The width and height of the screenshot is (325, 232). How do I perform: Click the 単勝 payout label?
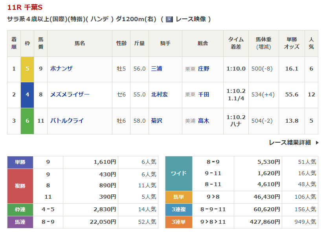[20, 162]
